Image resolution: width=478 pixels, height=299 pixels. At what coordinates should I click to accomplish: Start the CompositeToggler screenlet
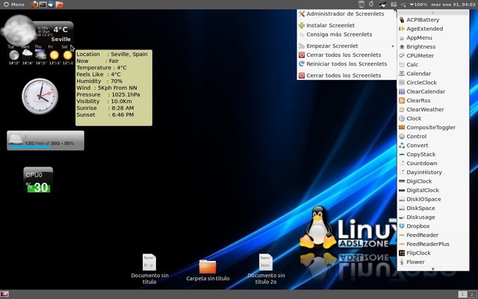point(433,128)
